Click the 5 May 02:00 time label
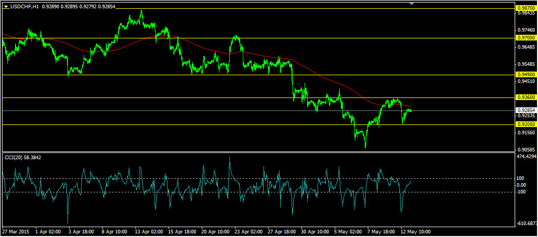 [x=348, y=231]
